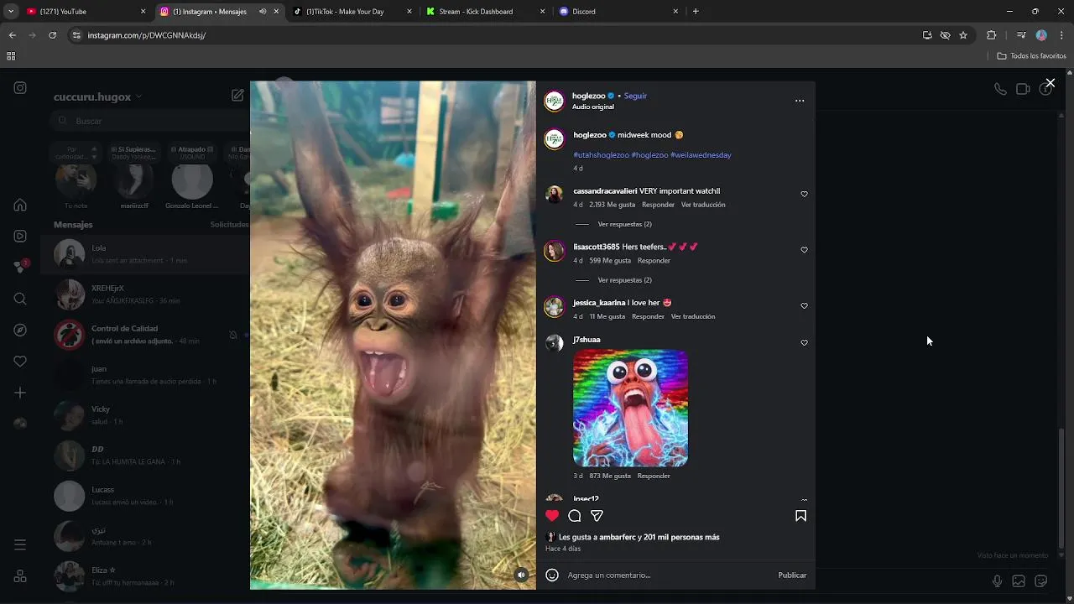Open Todos los favoritos folder
This screenshot has height=604, width=1074.
[x=1032, y=56]
